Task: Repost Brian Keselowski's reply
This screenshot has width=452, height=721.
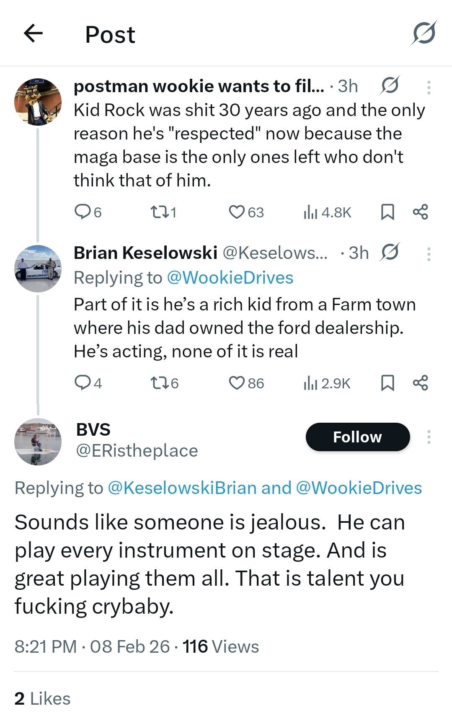Action: [x=158, y=383]
